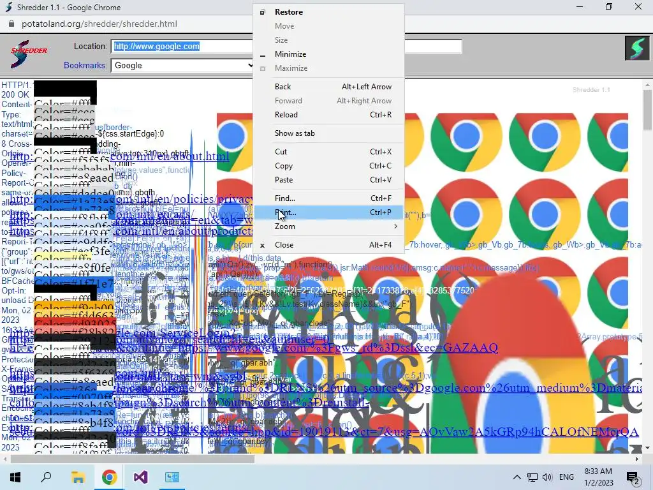Open the Windows Start menu
Viewport: 653px width, 490px height.
(15, 477)
